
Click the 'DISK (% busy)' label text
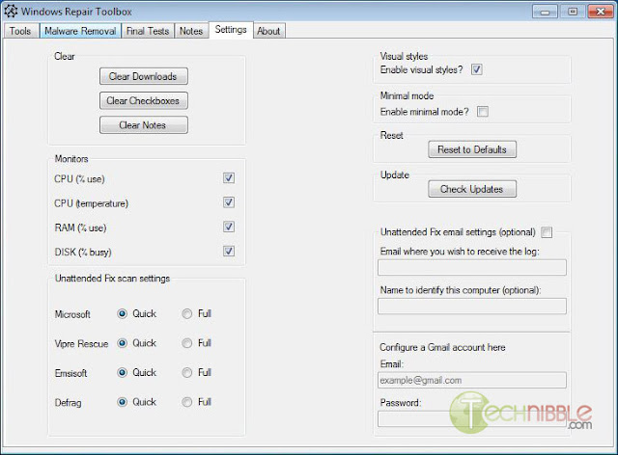coord(83,253)
